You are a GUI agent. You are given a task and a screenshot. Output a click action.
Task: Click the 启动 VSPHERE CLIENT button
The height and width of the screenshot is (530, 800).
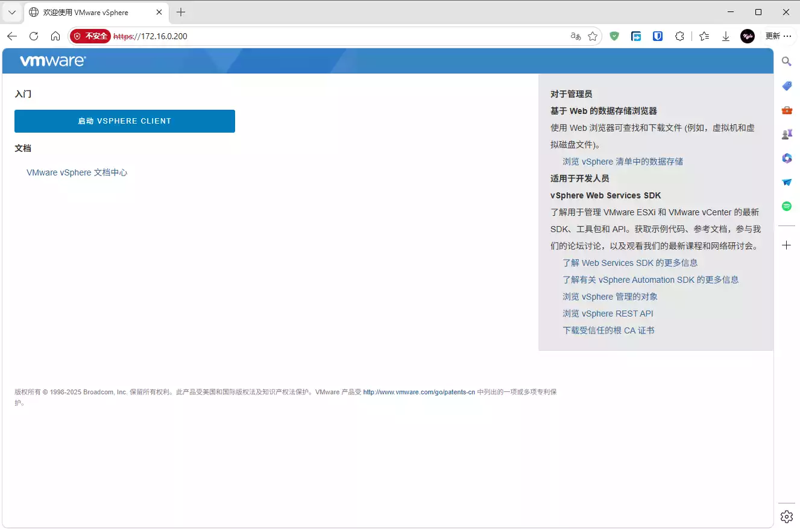[x=125, y=121]
